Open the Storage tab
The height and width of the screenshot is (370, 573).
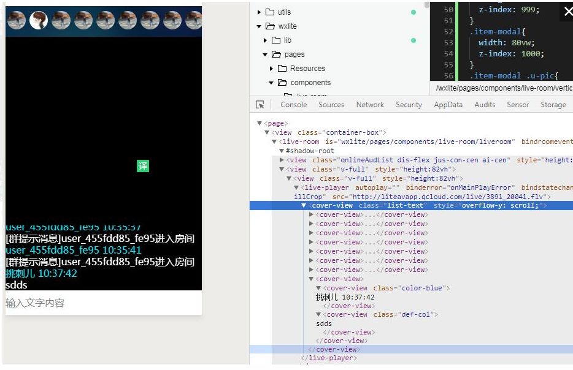click(x=553, y=105)
